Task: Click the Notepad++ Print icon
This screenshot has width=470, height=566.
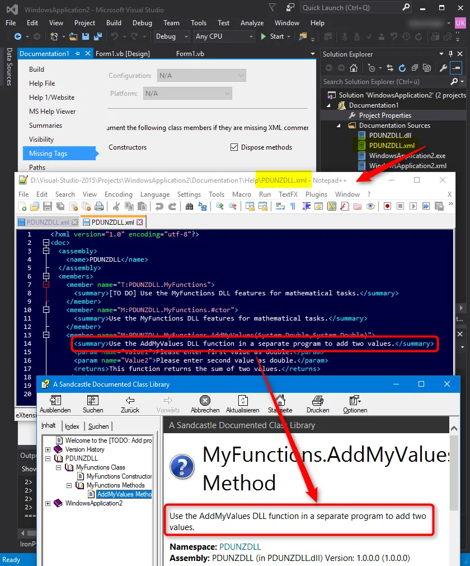Action: point(99,206)
